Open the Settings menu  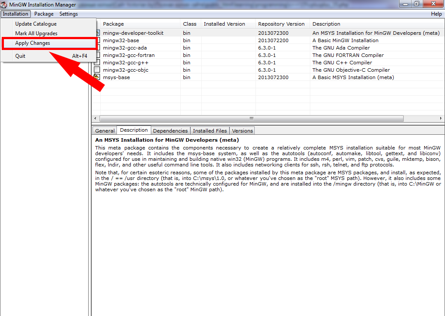pyautogui.click(x=69, y=14)
